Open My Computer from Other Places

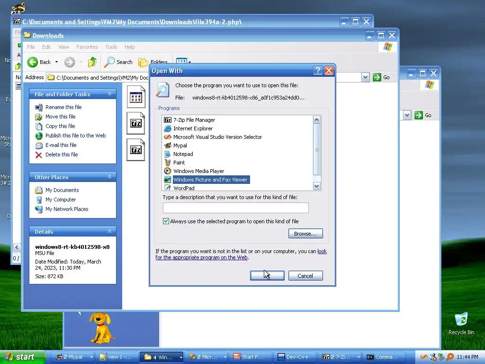pos(60,200)
